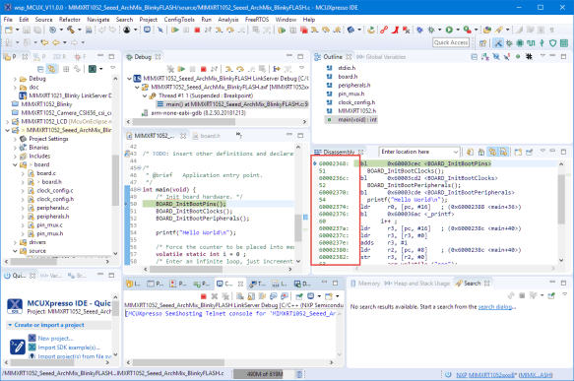
Task: Click the 'Create or import a project' heading
Action: point(49,325)
